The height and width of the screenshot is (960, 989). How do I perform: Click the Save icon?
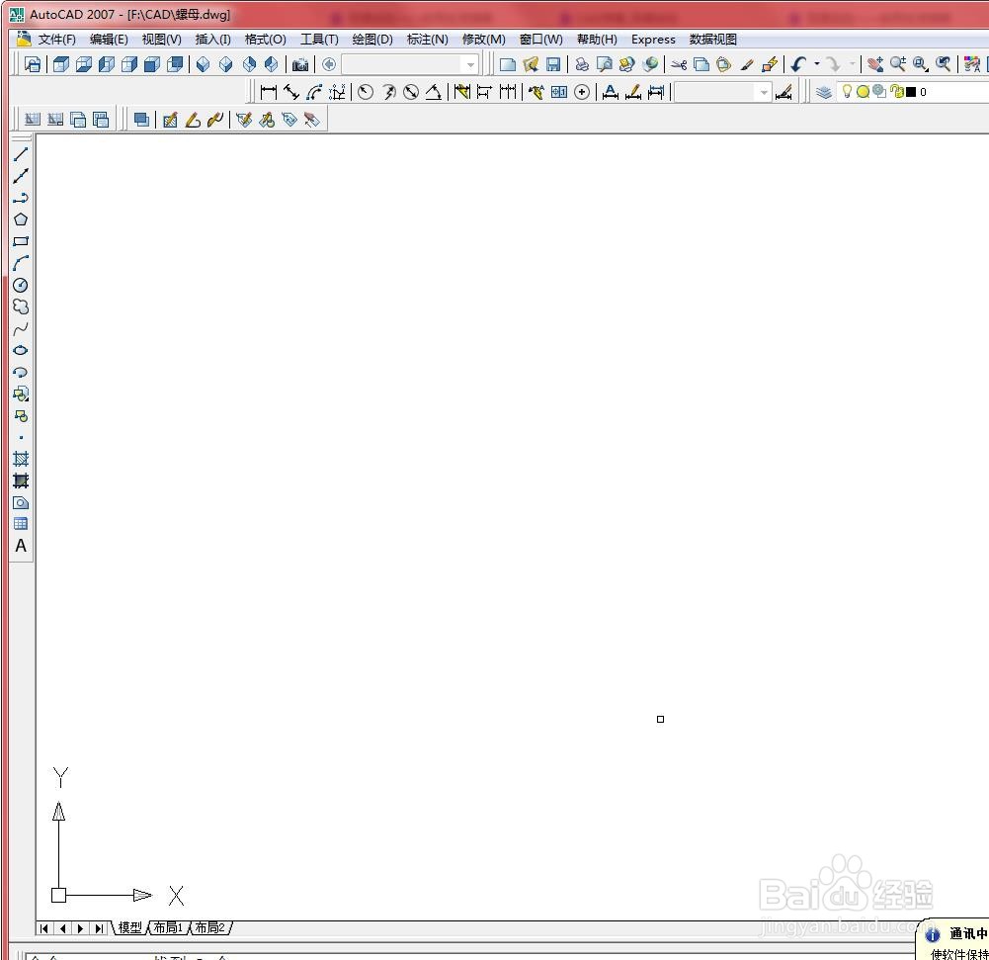[553, 64]
